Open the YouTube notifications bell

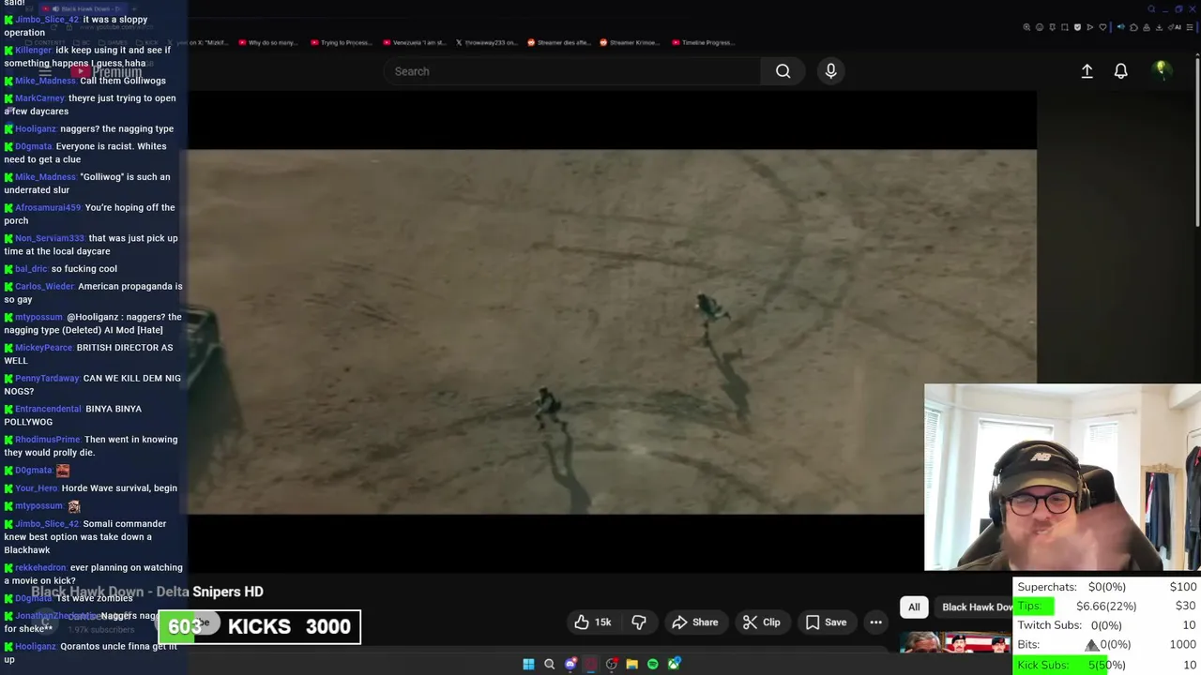1120,71
